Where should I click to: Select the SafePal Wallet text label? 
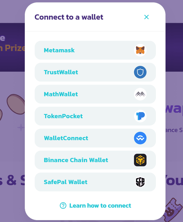pyautogui.click(x=66, y=182)
